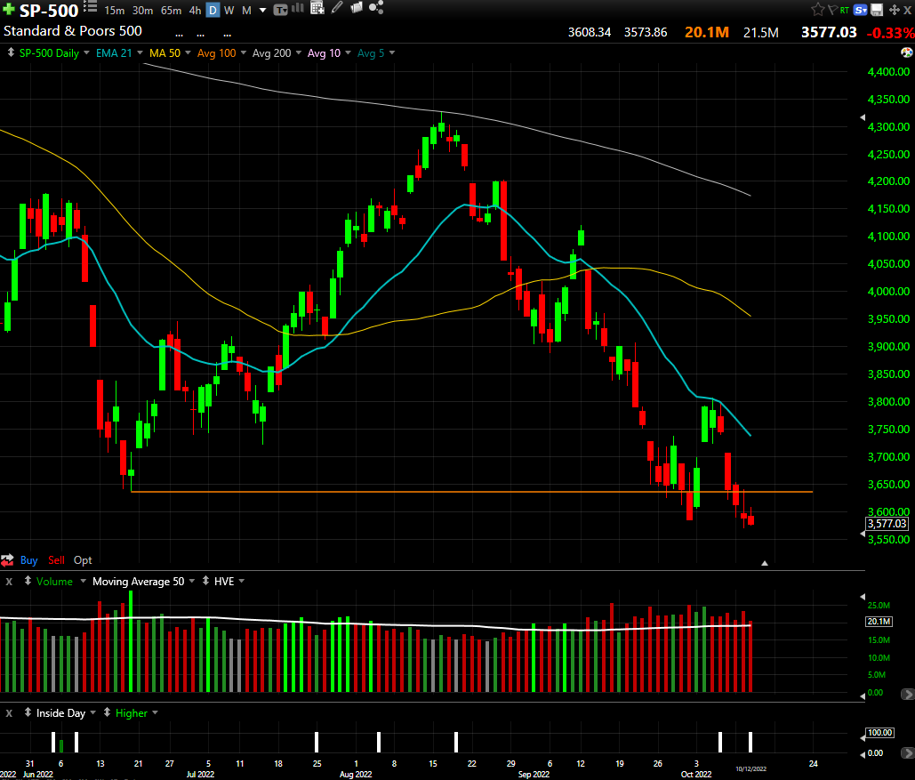Select the pencil drawing tools icon
The image size is (915, 780).
coord(337,8)
